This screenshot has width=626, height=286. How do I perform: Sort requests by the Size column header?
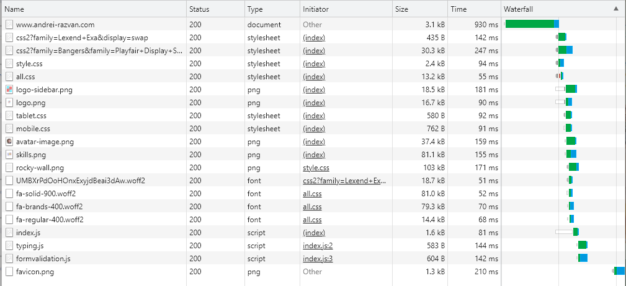(x=402, y=9)
